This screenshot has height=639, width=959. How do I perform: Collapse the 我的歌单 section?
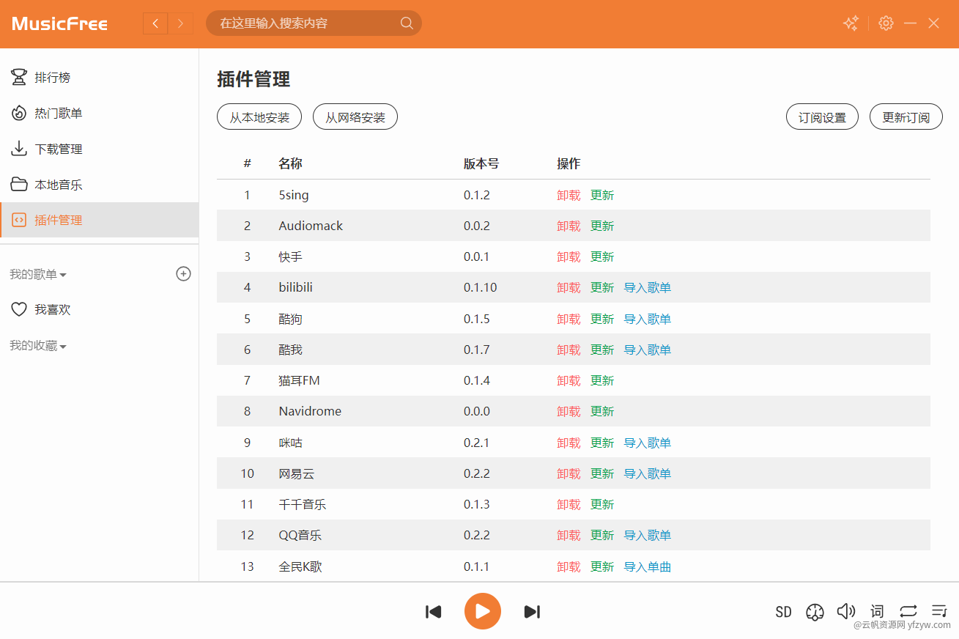click(x=38, y=274)
